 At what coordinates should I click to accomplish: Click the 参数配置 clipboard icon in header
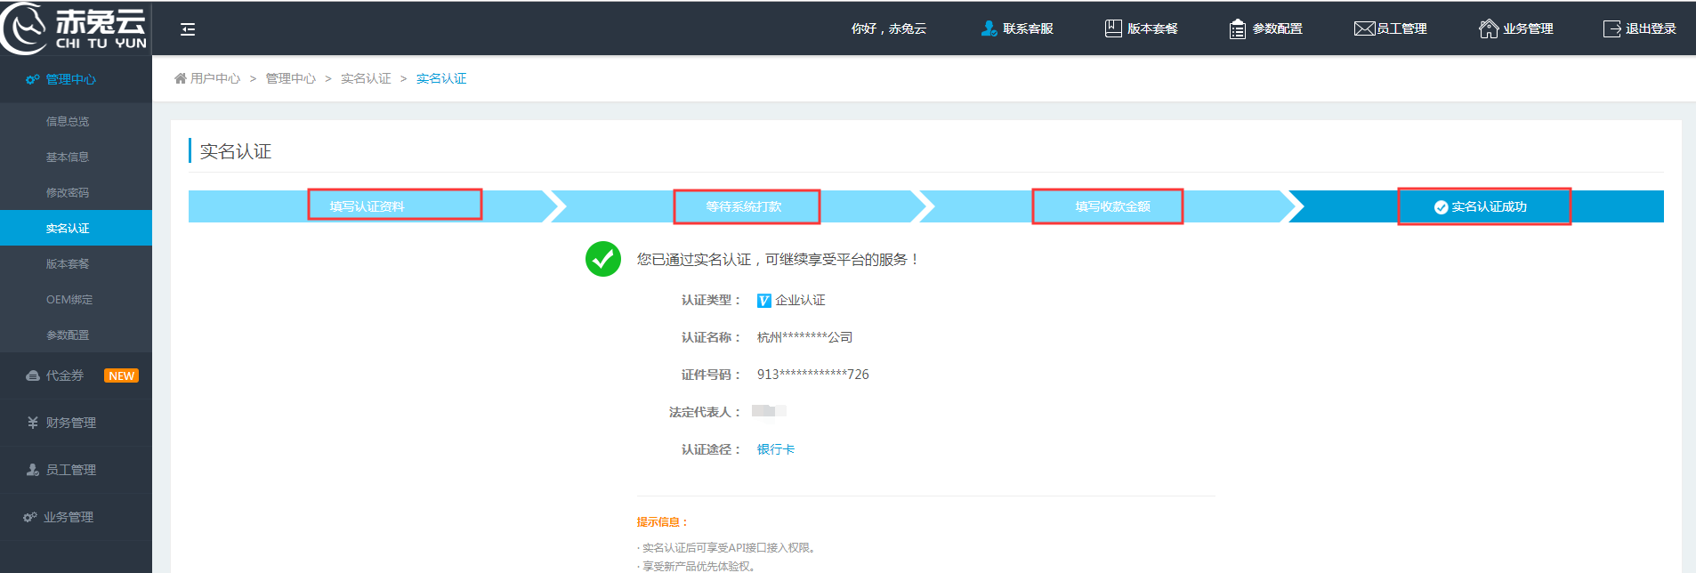[1237, 29]
